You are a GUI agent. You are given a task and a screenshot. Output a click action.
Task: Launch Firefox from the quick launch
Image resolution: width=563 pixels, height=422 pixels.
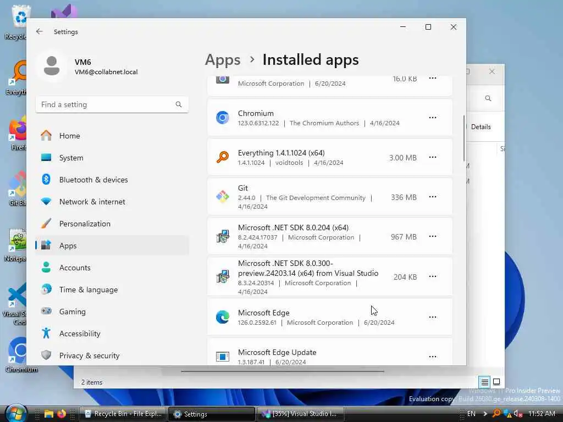coord(62,414)
